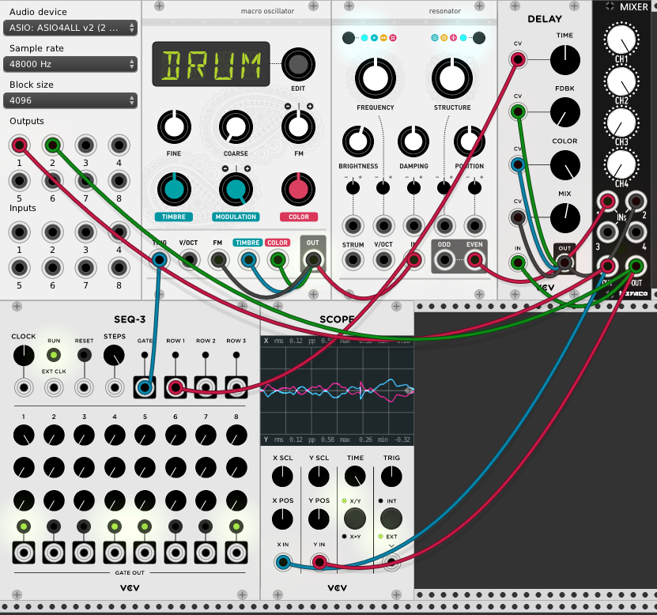Click audio interface Output 1 jack
The width and height of the screenshot is (657, 615).
pyautogui.click(x=19, y=145)
